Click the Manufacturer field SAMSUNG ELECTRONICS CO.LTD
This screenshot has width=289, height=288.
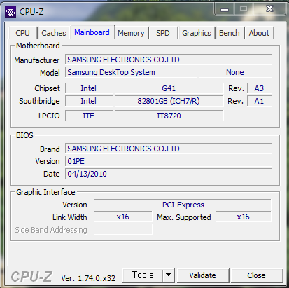[x=169, y=60]
